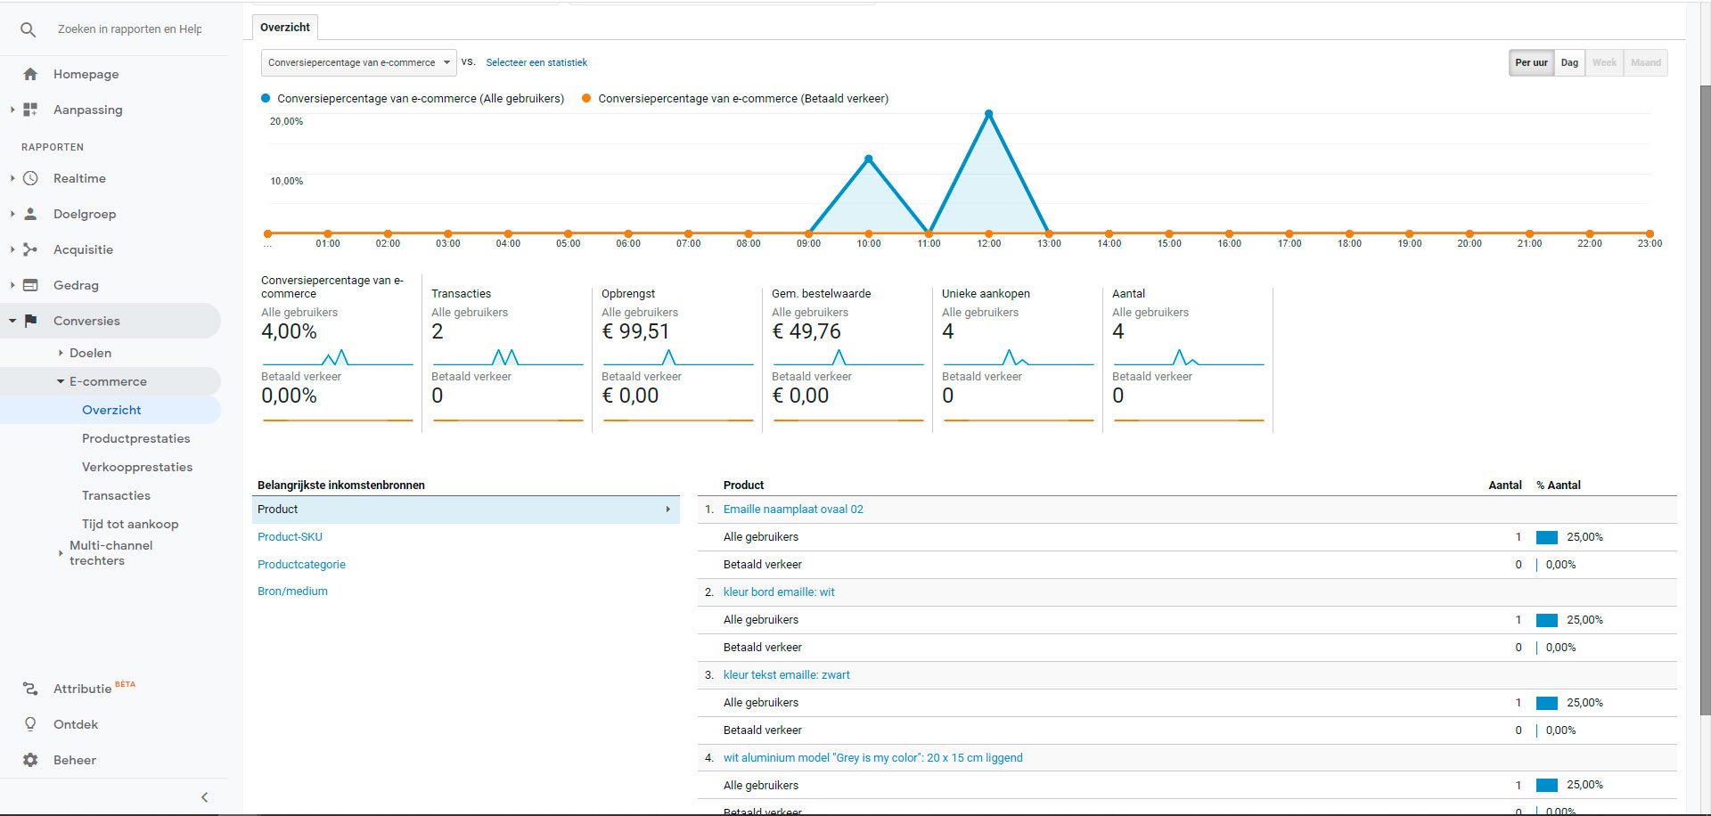Click the Doelgroep person icon
1711x816 pixels.
click(30, 214)
